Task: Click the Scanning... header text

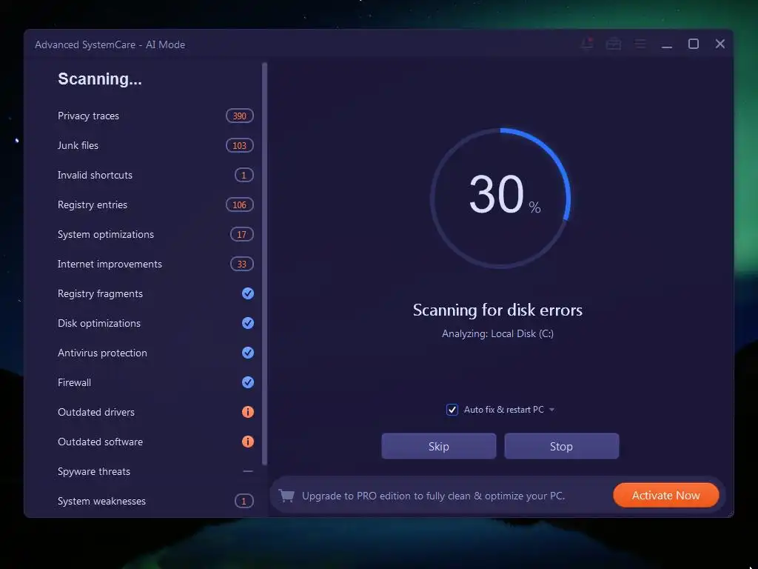Action: 100,79
